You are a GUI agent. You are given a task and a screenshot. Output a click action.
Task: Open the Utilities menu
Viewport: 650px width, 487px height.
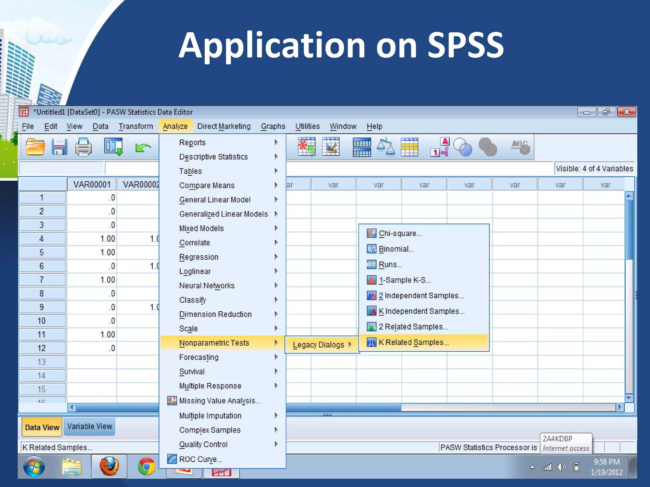point(308,126)
